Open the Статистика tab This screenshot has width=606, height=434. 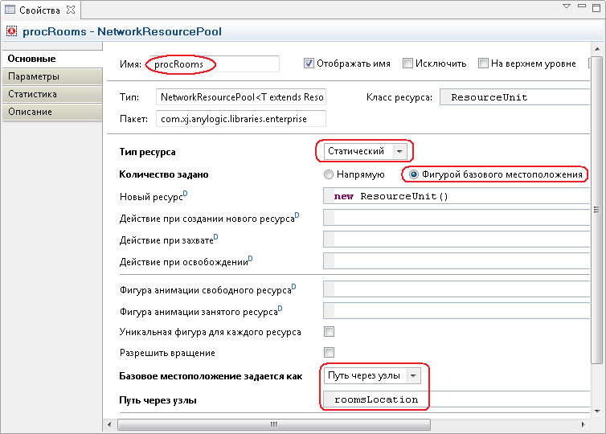(x=52, y=94)
